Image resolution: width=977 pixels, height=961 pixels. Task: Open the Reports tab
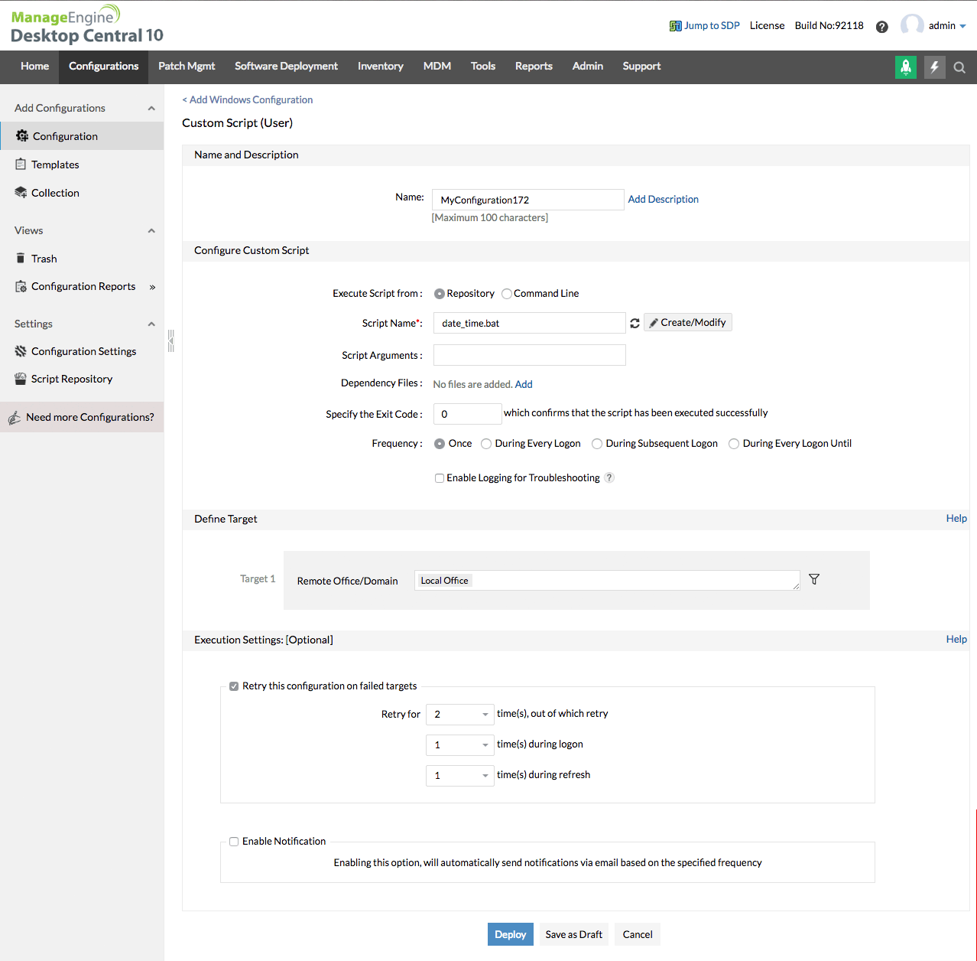tap(534, 67)
